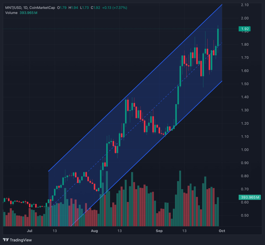Click the +0.13 (+7.37%) change value
Viewport: 265px width, 245px height.
(115, 8)
